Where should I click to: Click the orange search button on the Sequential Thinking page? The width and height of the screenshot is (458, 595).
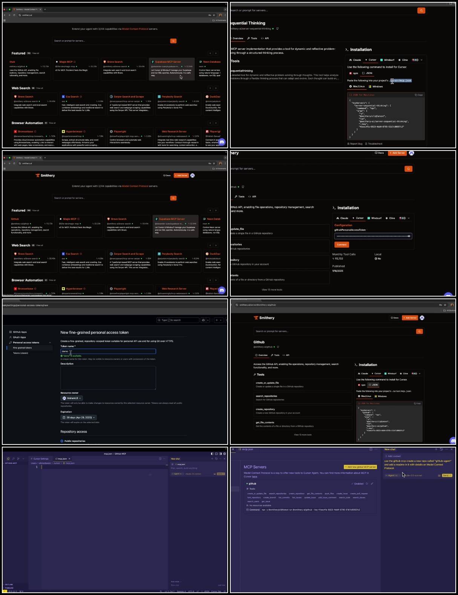pos(421,11)
